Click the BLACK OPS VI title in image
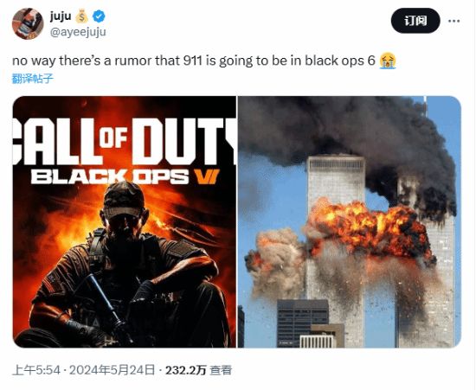 125,176
